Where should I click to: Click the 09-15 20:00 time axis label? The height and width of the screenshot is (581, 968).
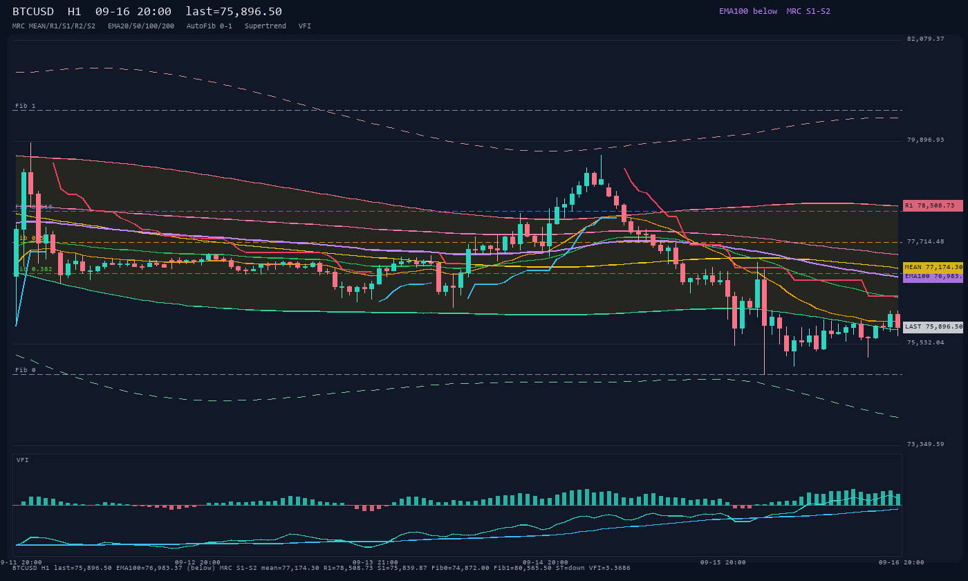(x=723, y=562)
